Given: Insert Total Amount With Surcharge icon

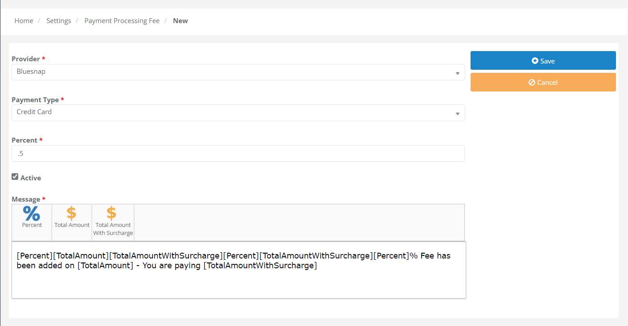Looking at the screenshot, I should (x=112, y=213).
